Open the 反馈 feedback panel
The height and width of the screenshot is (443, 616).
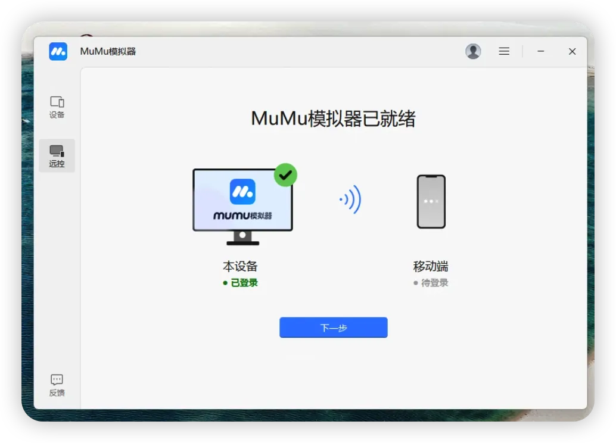pyautogui.click(x=57, y=385)
